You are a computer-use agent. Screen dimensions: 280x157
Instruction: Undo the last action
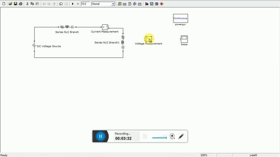point(61,4)
